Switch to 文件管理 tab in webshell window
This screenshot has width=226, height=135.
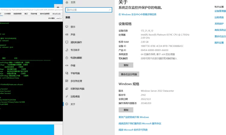click(7, 14)
